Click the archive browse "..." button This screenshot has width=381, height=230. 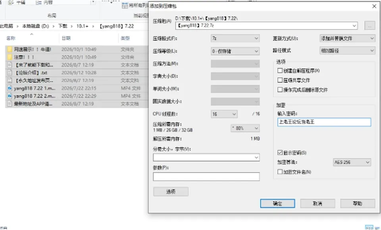click(369, 25)
